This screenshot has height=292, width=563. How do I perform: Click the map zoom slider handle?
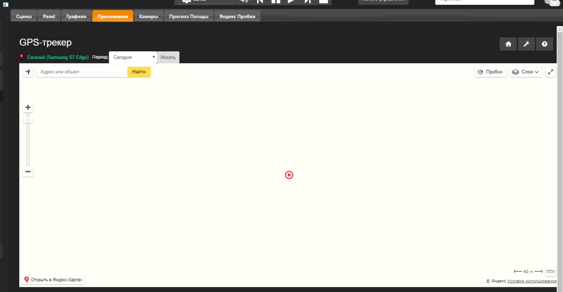point(28,120)
